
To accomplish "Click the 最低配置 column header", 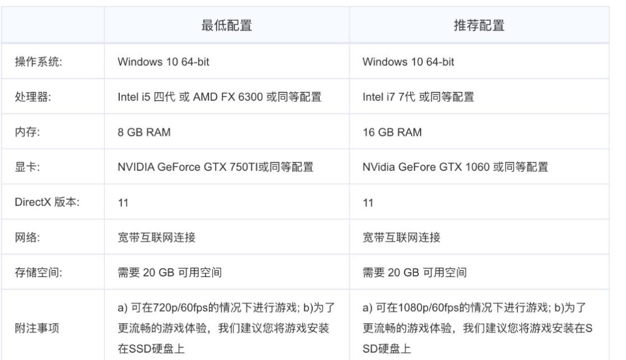I will [226, 25].
